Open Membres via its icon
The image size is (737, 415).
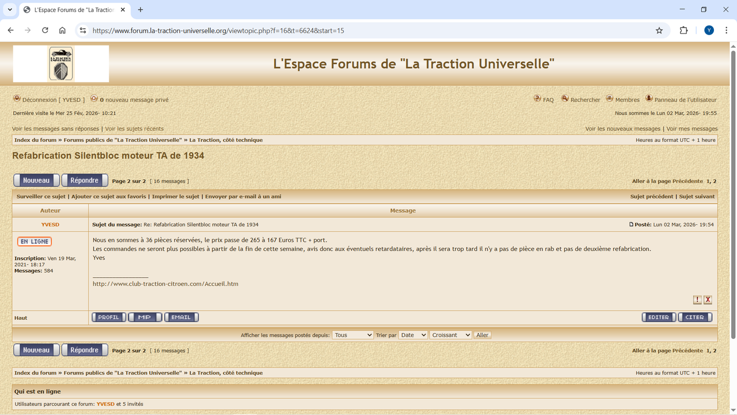pyautogui.click(x=609, y=99)
